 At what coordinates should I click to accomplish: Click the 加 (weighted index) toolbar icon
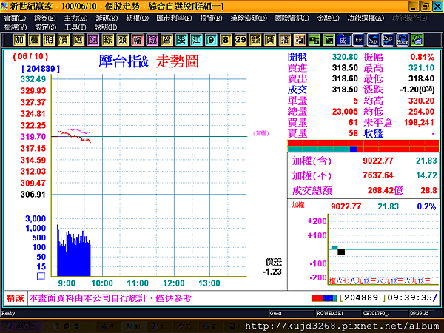(x=19, y=40)
